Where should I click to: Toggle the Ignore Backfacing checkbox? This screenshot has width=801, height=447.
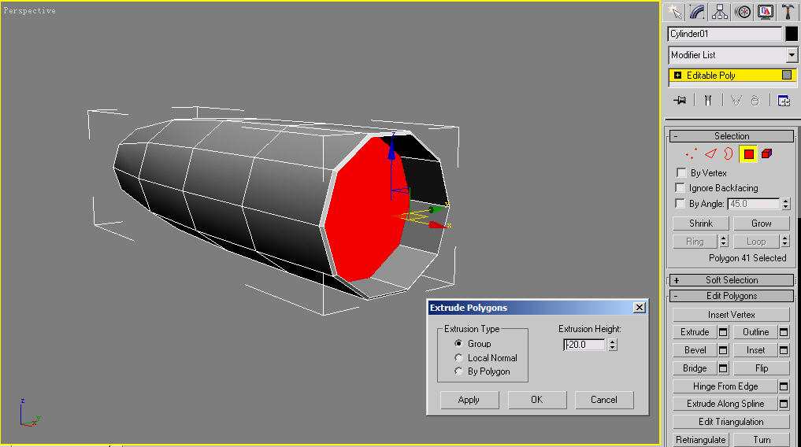click(x=681, y=188)
